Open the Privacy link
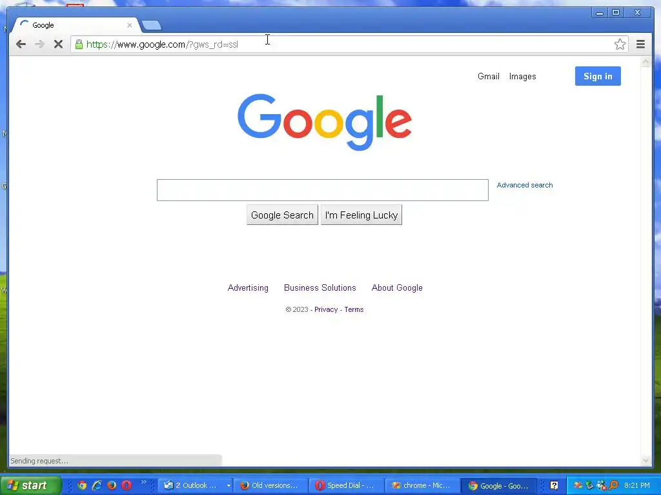 point(326,309)
